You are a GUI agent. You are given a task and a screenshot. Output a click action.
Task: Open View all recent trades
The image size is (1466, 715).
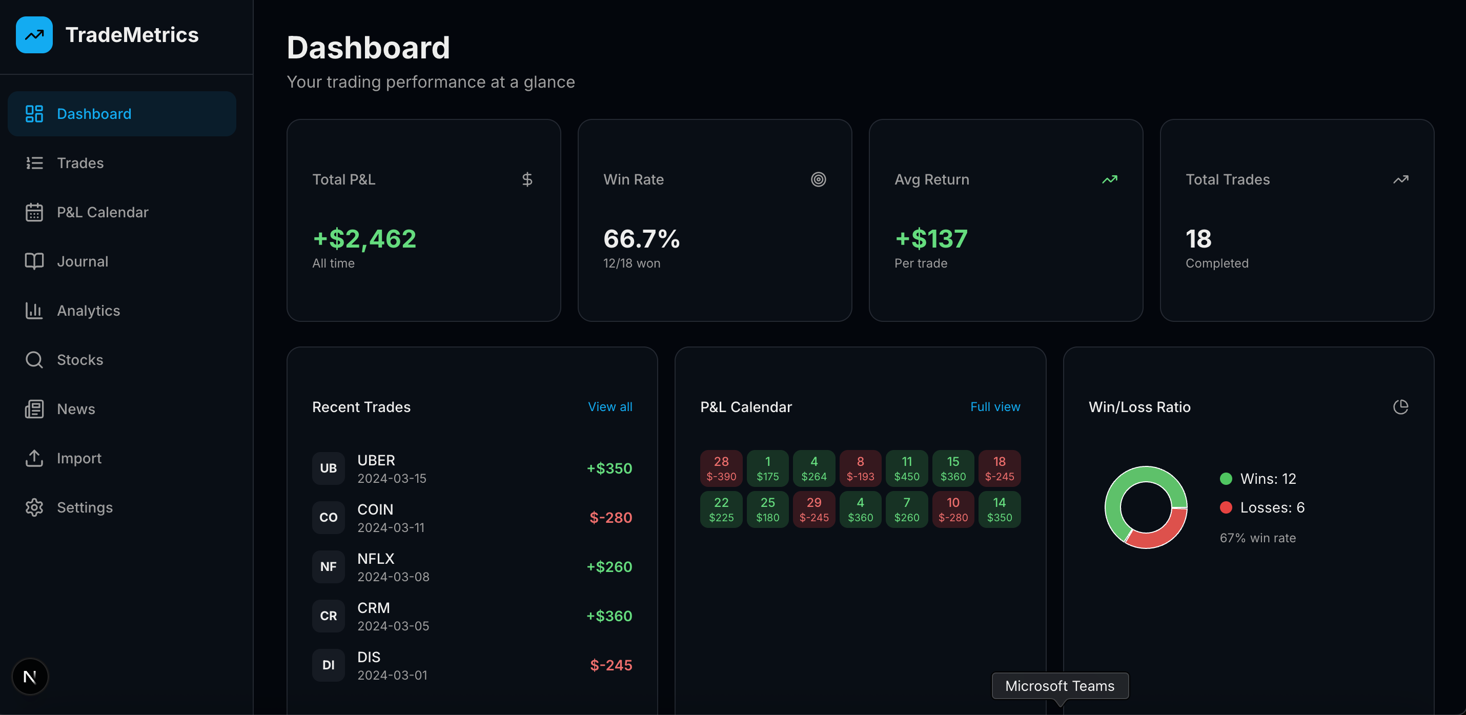click(609, 406)
